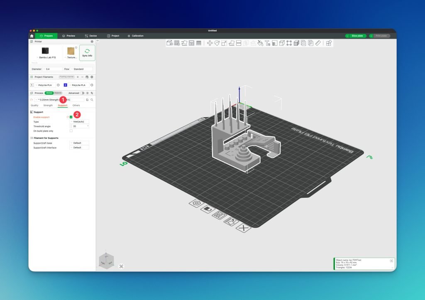Click the Slice plate button
425x300 pixels.
point(357,36)
